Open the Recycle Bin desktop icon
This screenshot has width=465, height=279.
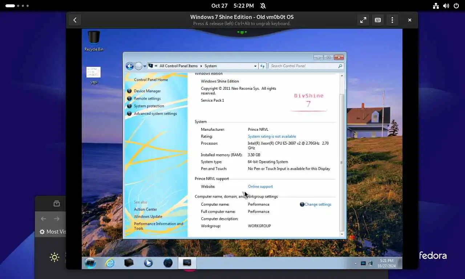[94, 41]
